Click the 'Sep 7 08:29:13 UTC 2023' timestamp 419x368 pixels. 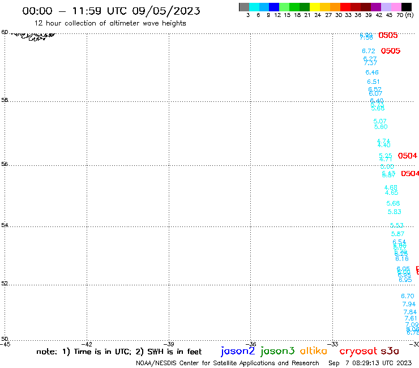tap(370, 363)
